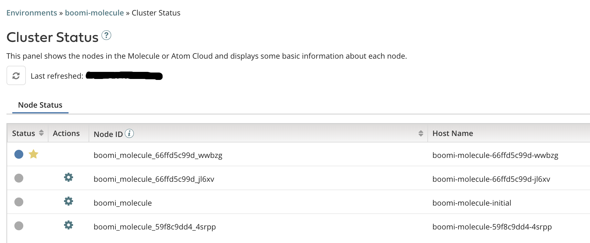Select node ID boomi_molecule_59f8c9dd4_4srpp
590x243 pixels.
(x=155, y=227)
